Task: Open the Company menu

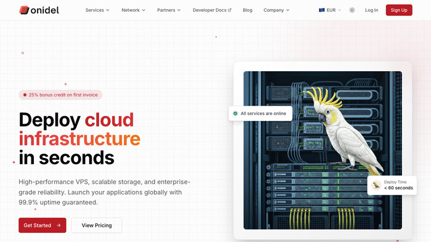Action: click(276, 10)
